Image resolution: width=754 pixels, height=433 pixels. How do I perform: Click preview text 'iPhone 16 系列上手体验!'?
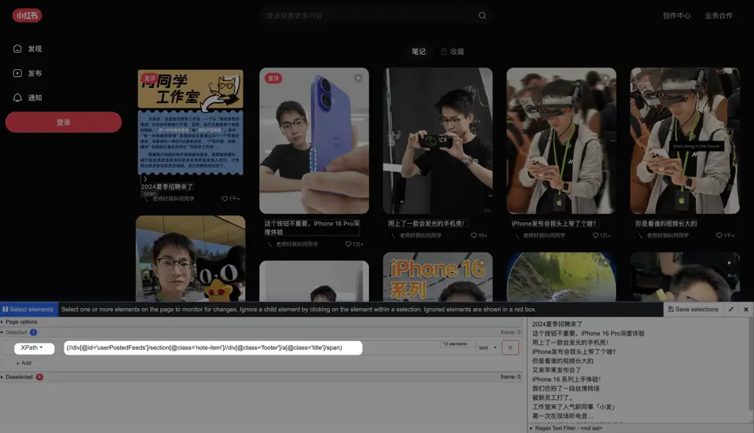(566, 379)
